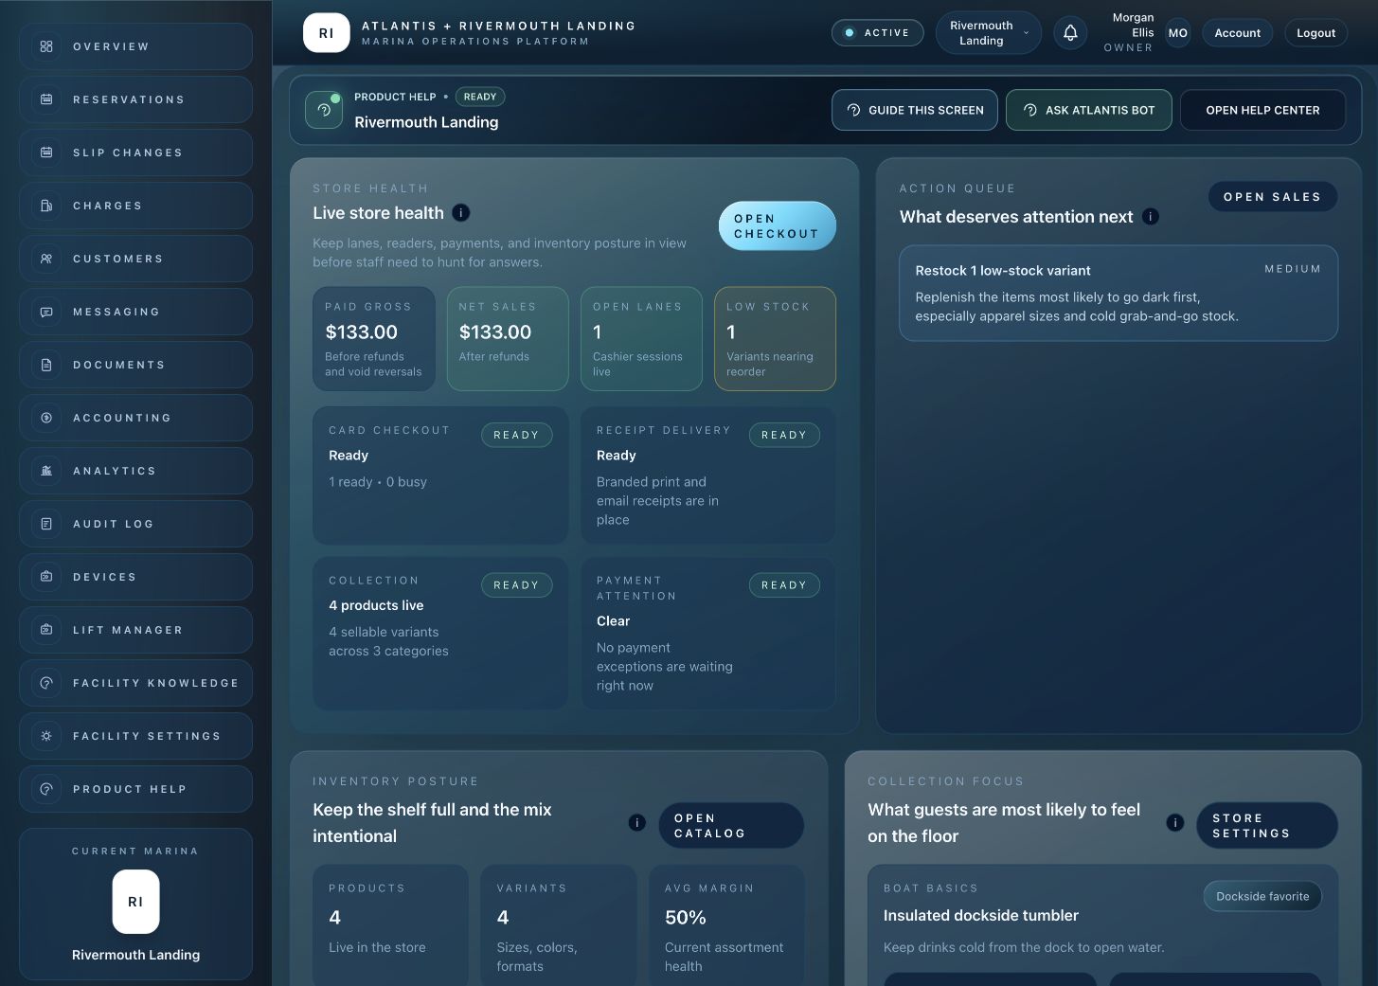Click the Audit Log icon

46,524
